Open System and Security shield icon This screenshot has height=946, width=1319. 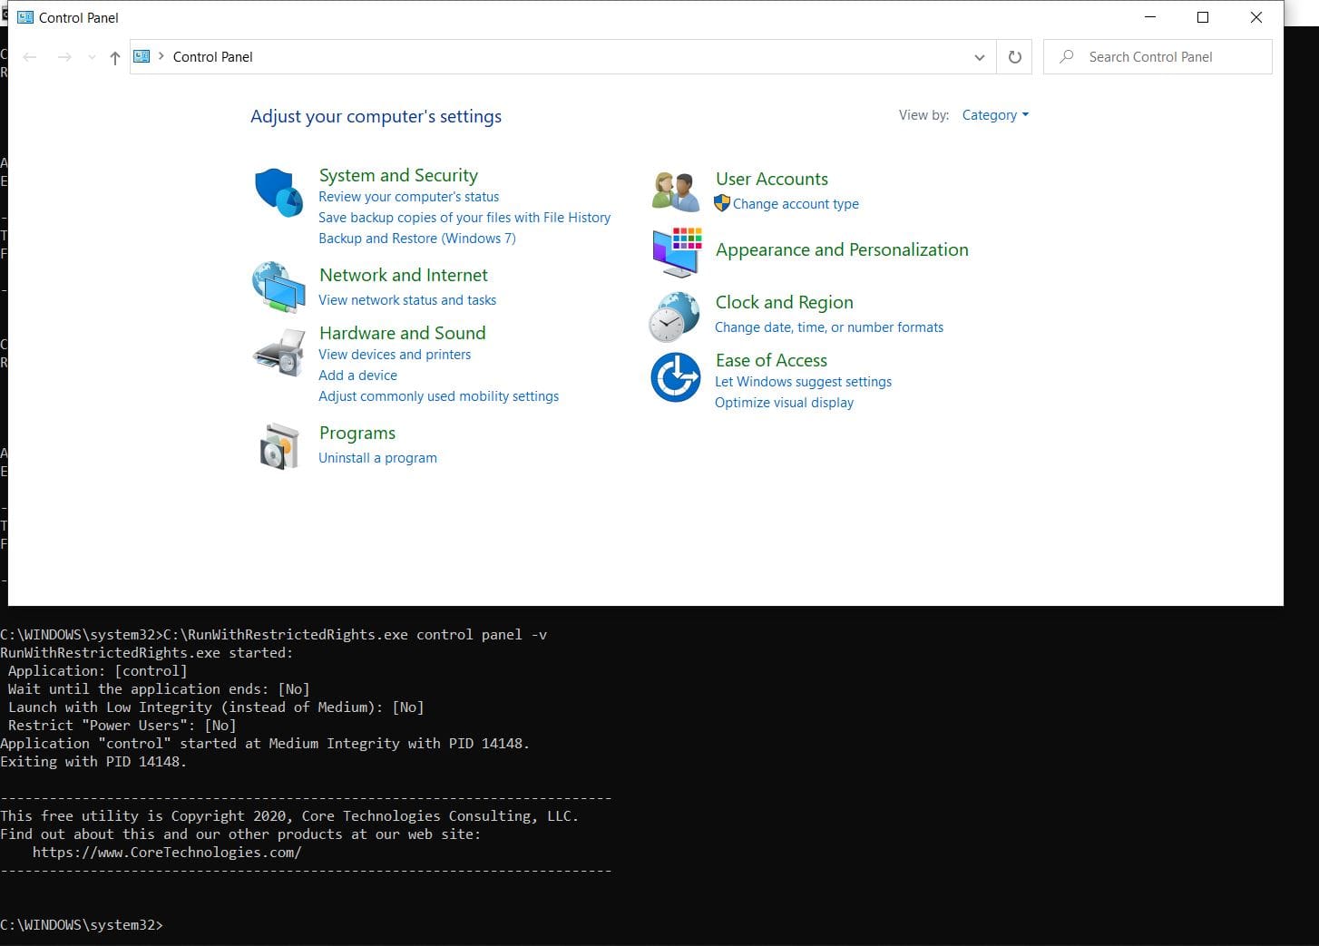(x=278, y=192)
